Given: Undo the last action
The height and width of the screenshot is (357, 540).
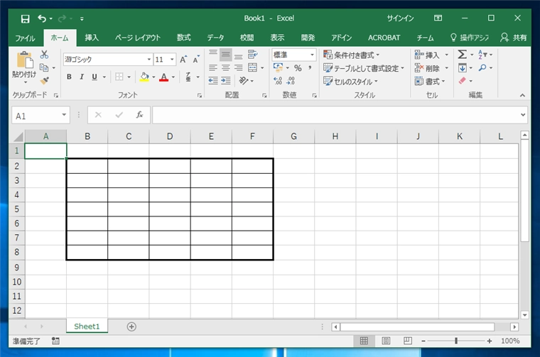Looking at the screenshot, I should coord(42,18).
